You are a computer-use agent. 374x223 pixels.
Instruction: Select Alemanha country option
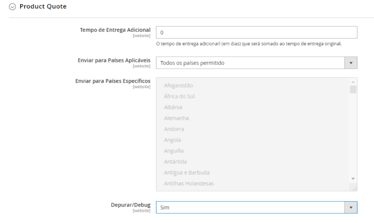coord(176,118)
